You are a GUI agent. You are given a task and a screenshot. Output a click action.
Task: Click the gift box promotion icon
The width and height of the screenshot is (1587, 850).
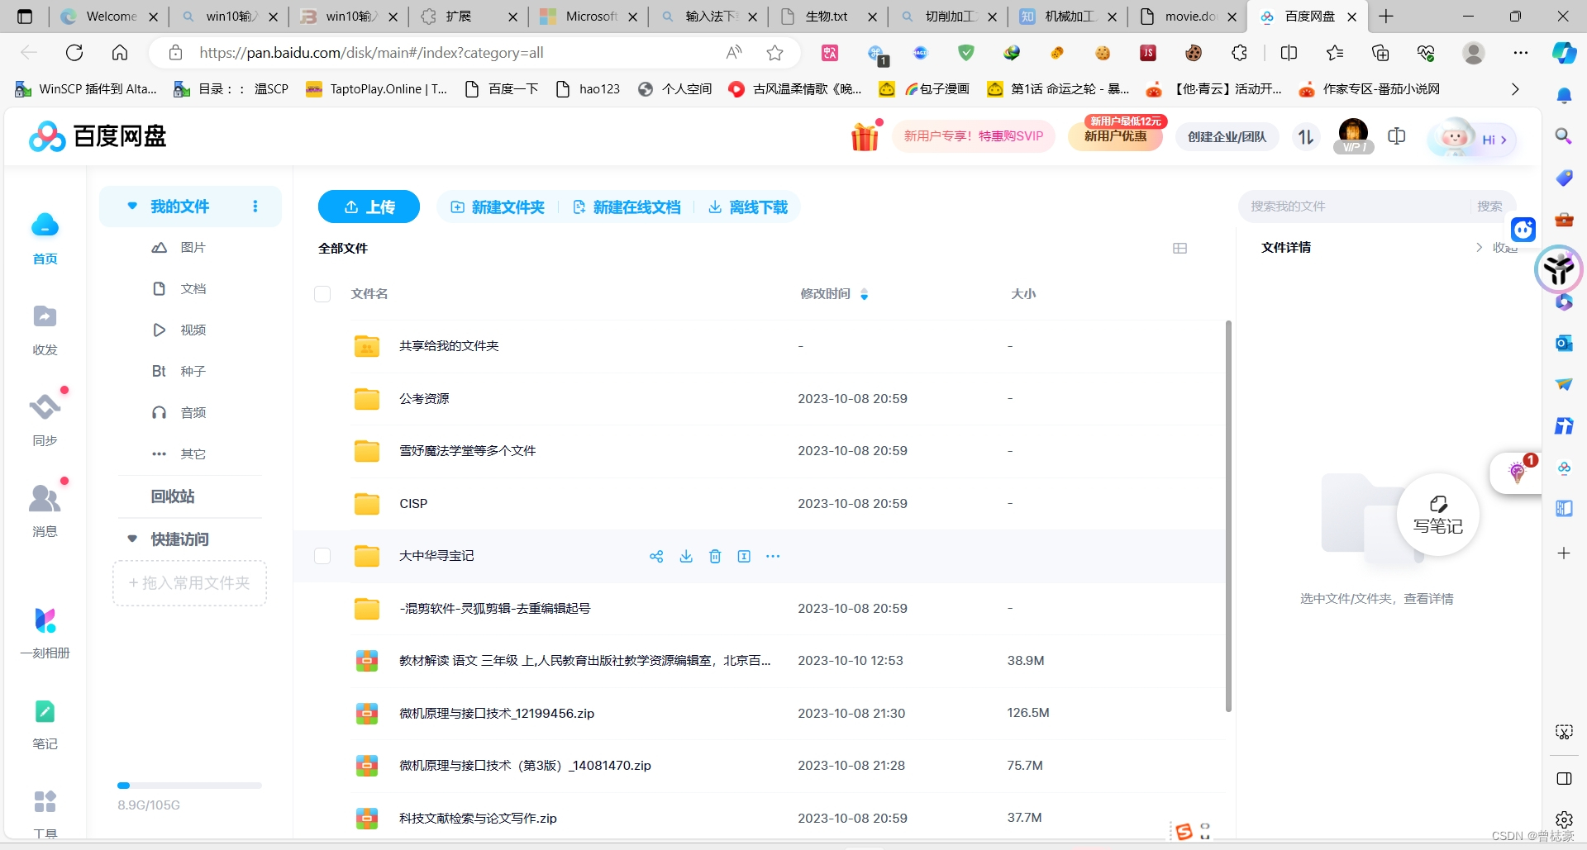(865, 136)
